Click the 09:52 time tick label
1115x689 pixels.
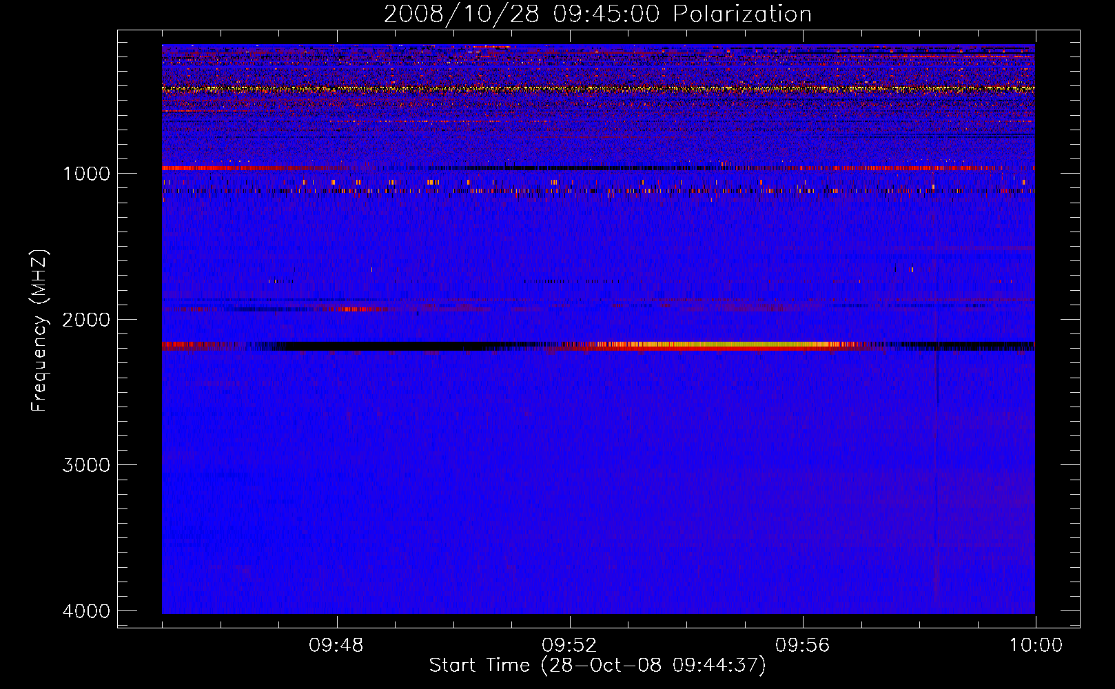pyautogui.click(x=569, y=646)
